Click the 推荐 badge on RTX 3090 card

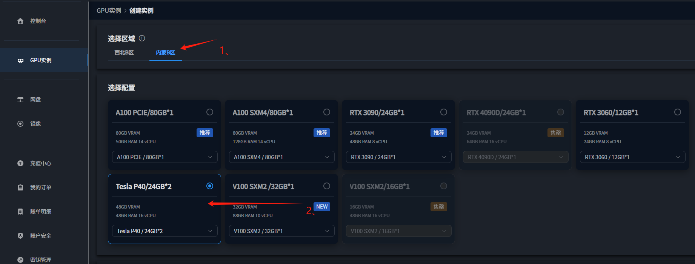point(439,133)
